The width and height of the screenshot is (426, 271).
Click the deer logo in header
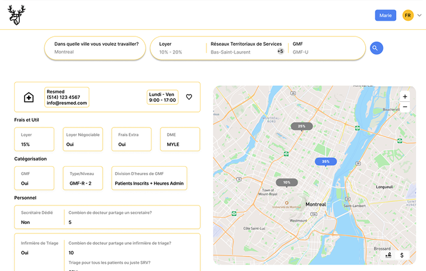tap(17, 15)
